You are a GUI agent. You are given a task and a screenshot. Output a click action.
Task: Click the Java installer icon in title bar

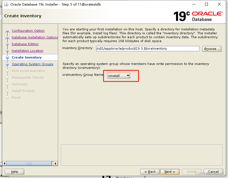(6, 4)
